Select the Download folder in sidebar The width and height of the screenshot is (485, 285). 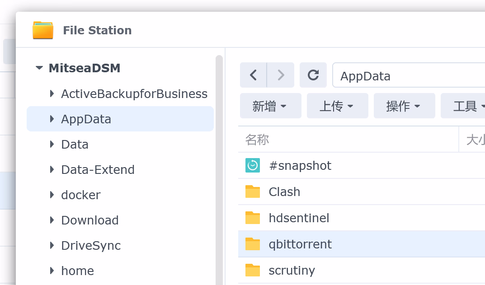(90, 220)
